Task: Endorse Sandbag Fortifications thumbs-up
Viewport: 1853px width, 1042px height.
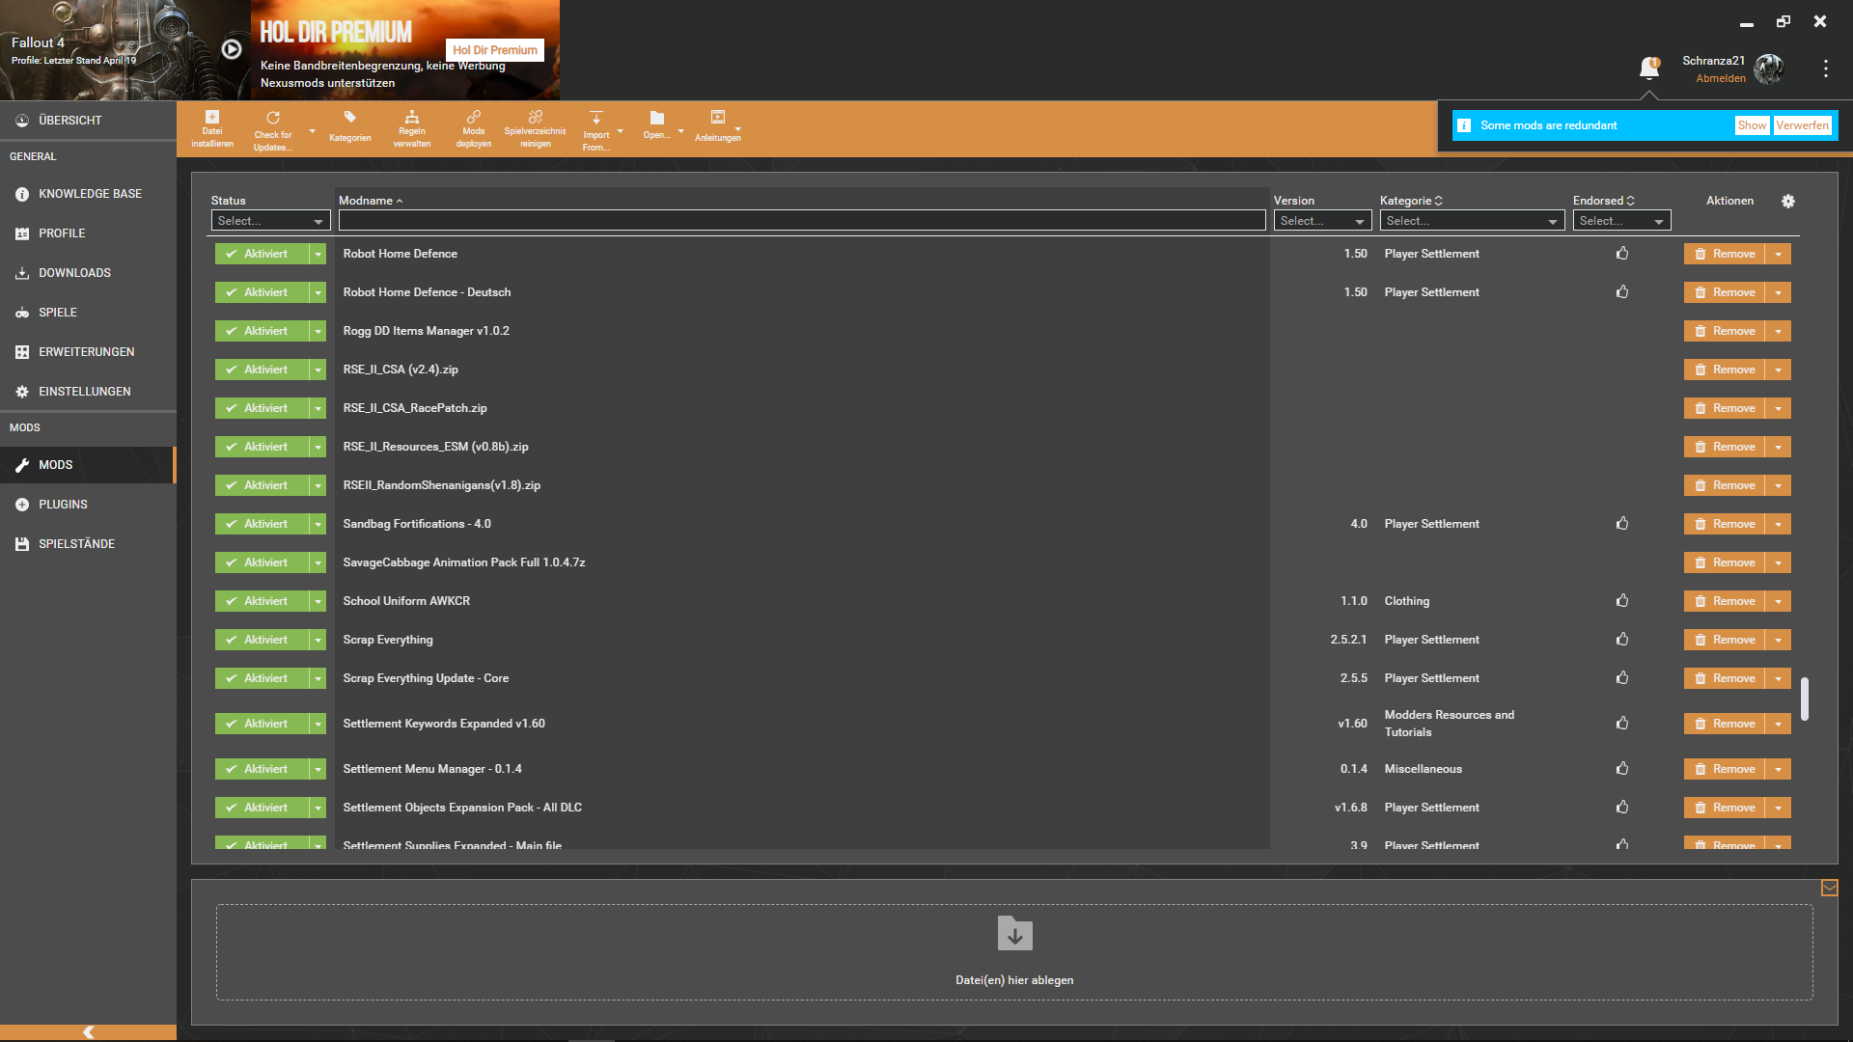Action: (1622, 524)
